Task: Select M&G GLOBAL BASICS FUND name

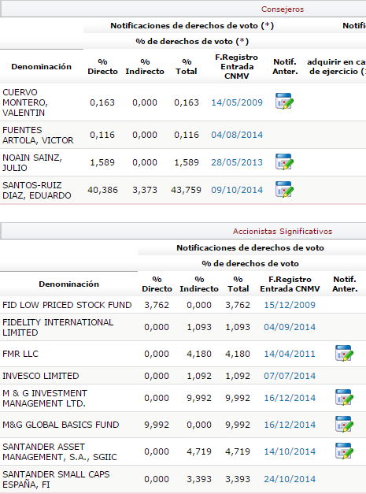Action: click(x=61, y=425)
